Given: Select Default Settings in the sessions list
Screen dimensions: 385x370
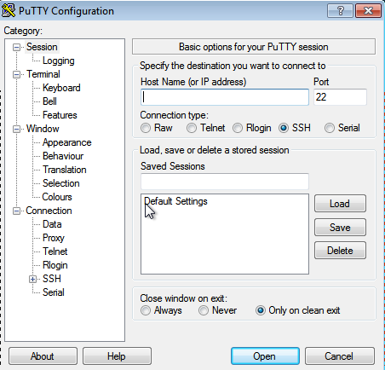Looking at the screenshot, I should click(175, 201).
